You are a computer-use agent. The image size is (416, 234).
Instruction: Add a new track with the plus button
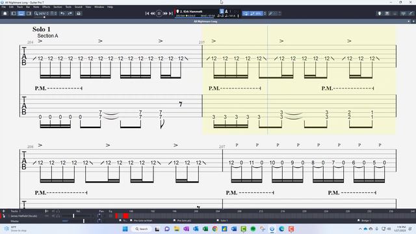pyautogui.click(x=4, y=211)
